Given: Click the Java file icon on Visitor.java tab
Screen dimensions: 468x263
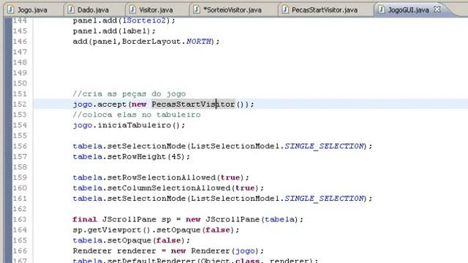Looking at the screenshot, I should (x=132, y=9).
